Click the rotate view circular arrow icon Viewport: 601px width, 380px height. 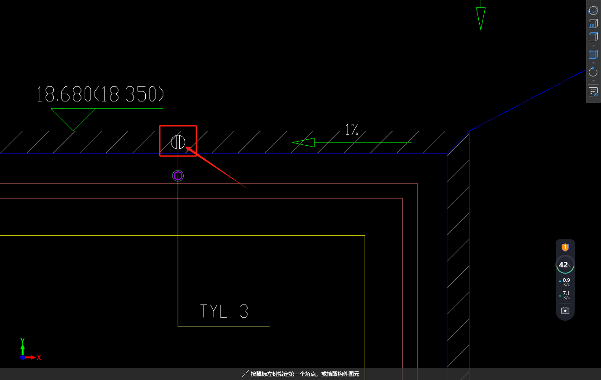(x=593, y=71)
